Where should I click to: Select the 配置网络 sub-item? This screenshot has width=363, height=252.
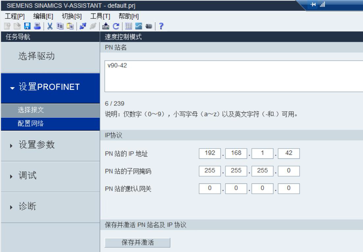pyautogui.click(x=50, y=124)
